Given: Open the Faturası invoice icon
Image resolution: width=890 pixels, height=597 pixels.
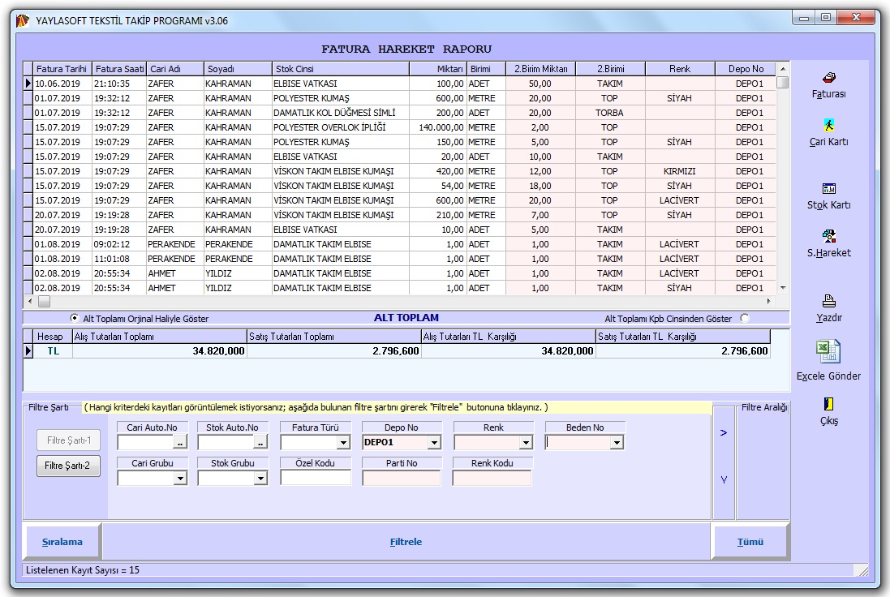Looking at the screenshot, I should coord(828,78).
